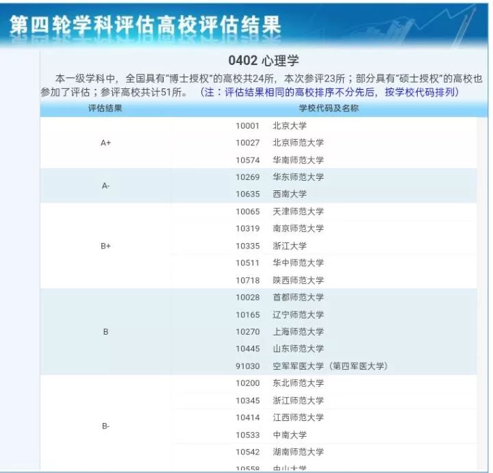Viewport: 493px width, 473px height.
Task: Click the 评估结果 column header
Action: [x=105, y=108]
